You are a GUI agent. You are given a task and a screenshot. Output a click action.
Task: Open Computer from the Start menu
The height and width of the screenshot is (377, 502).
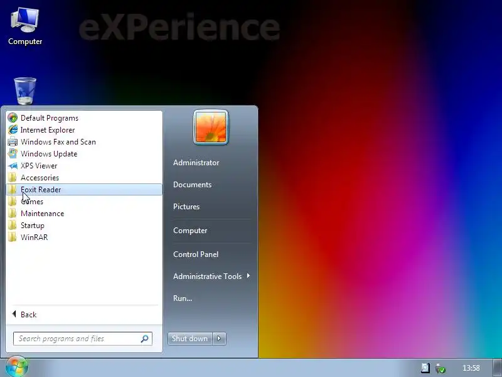click(x=190, y=231)
